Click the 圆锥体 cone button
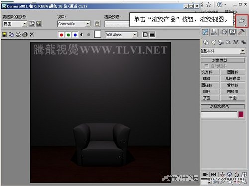Screen dimensions: 249x186 coord(233,72)
